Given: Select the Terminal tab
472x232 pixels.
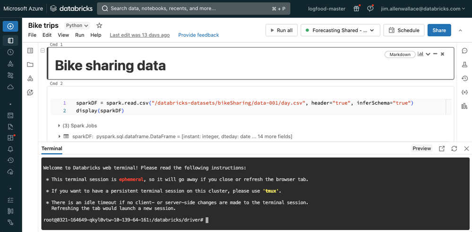Looking at the screenshot, I should 51,149.
